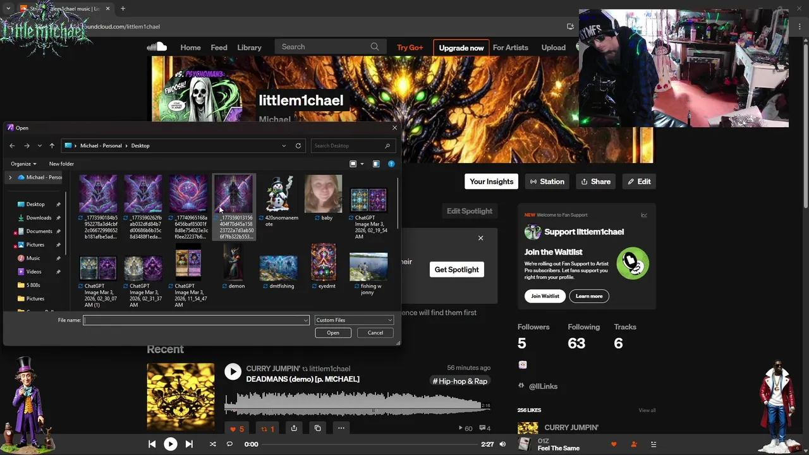Image resolution: width=809 pixels, height=455 pixels.
Task: Toggle shuffle in the player bar
Action: [212, 444]
